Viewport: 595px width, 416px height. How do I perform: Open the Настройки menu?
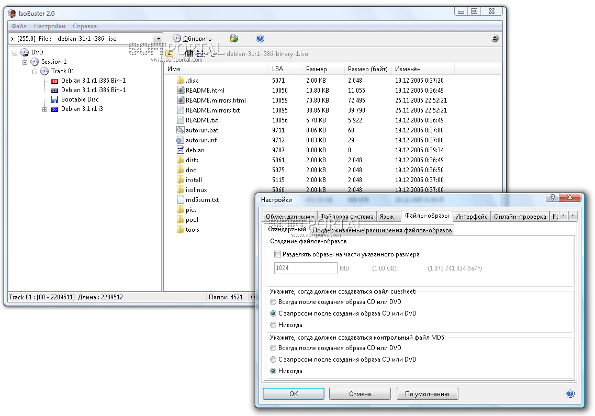click(x=50, y=26)
